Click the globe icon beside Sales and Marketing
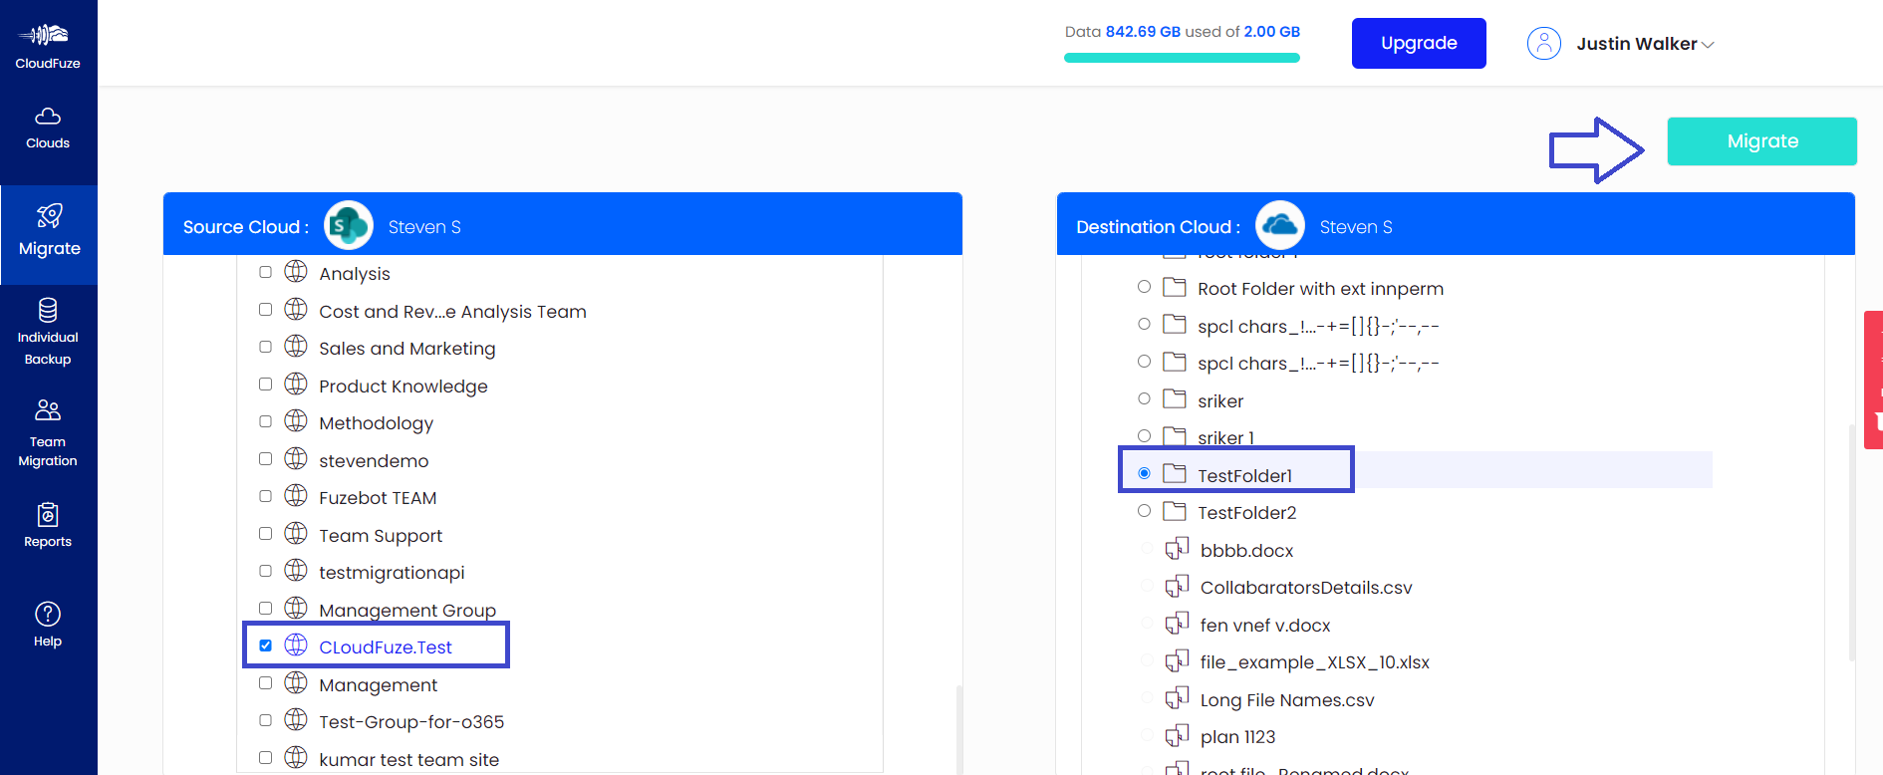This screenshot has width=1883, height=775. (296, 347)
